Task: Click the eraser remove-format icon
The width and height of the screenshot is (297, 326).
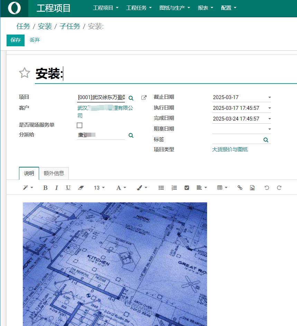Action: (81, 188)
